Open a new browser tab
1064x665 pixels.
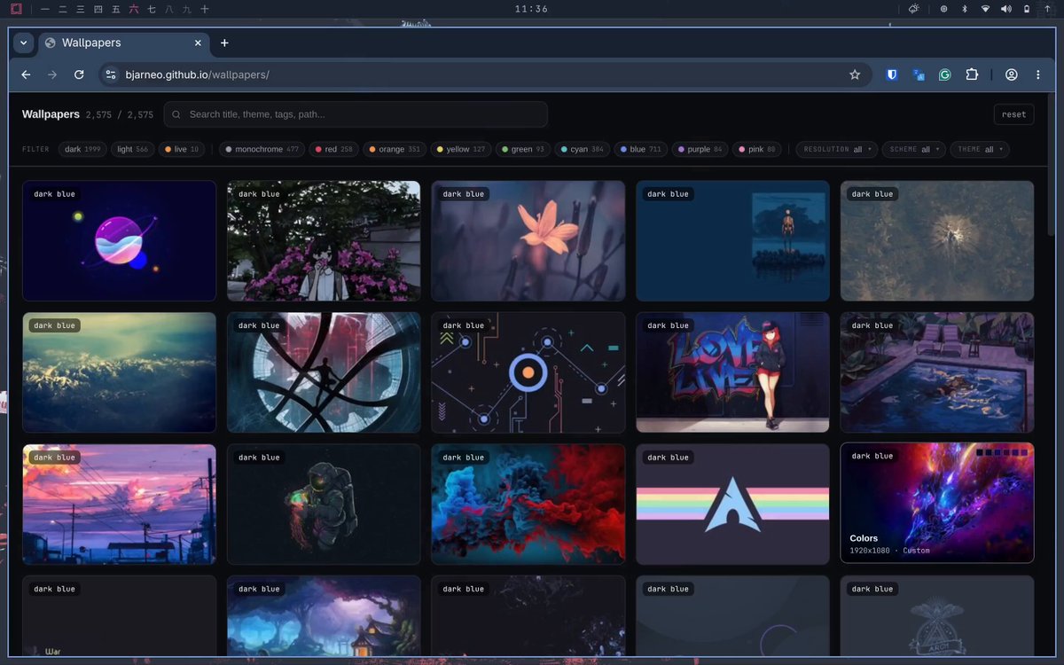point(224,43)
